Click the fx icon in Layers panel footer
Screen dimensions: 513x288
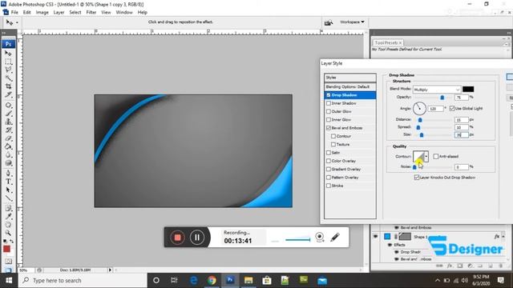coord(450,266)
